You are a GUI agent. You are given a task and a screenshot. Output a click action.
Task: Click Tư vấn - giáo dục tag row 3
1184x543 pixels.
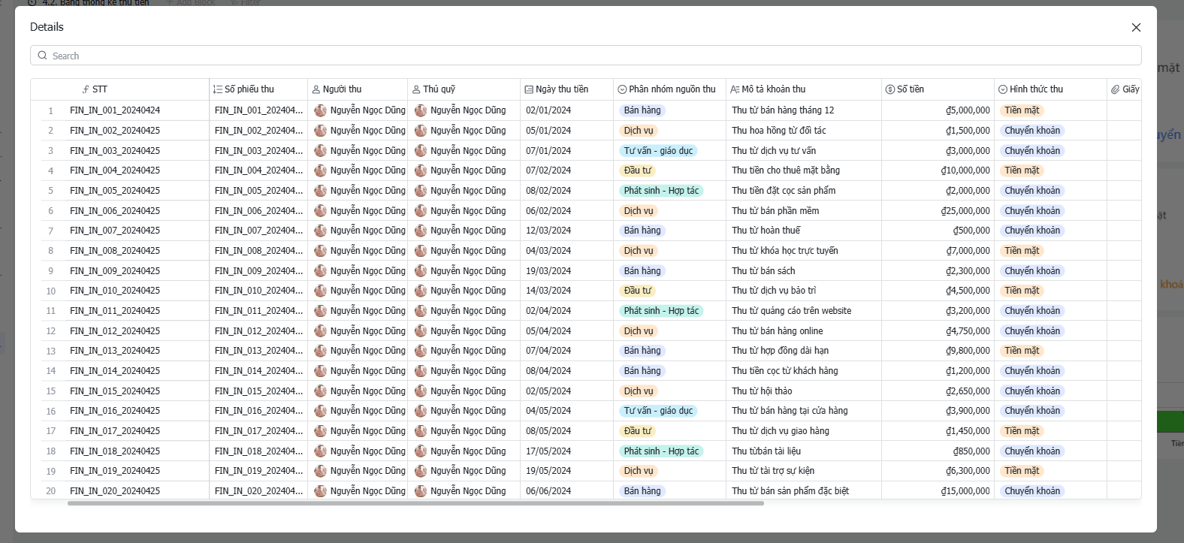658,151
